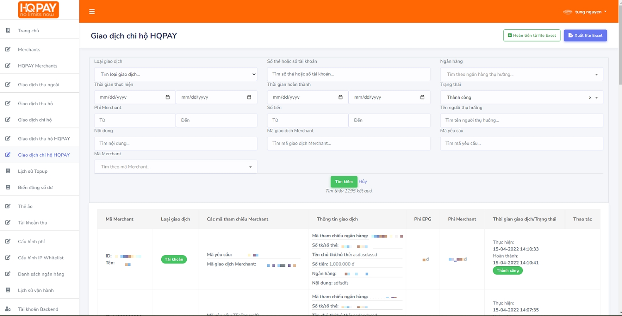Click the Hủy link to reset filters
Viewport: 622px width, 316px height.
[x=363, y=181]
